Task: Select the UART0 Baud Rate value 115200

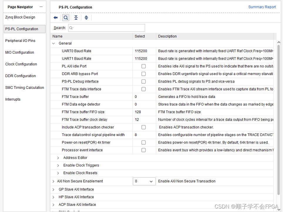Action: 141,51
